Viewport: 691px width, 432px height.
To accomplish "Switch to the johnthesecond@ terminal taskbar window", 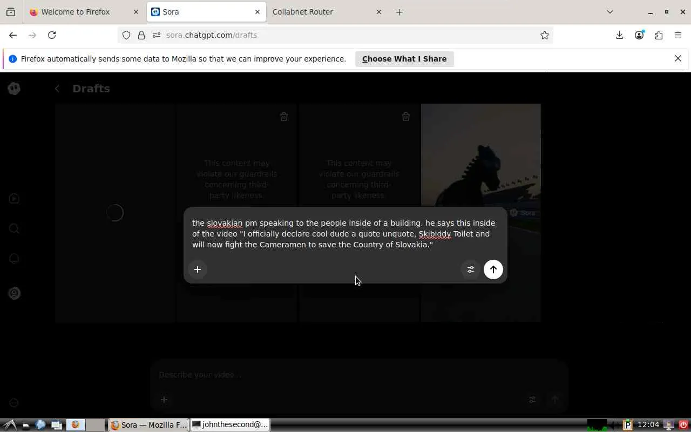I will click(230, 425).
